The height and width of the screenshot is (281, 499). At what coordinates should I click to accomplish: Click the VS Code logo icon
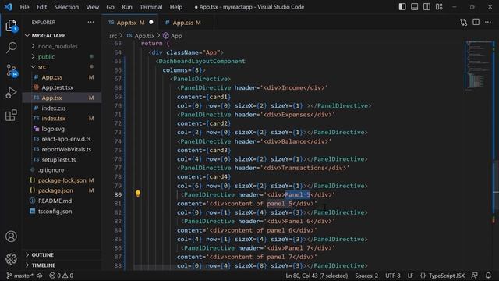coord(9,7)
